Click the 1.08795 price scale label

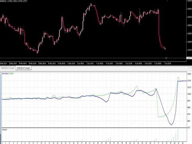189,17
